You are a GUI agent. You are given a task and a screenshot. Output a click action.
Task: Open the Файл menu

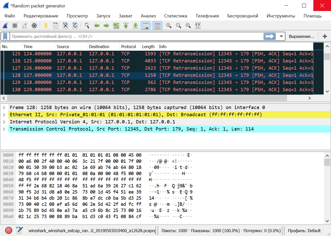pyautogui.click(x=10, y=16)
